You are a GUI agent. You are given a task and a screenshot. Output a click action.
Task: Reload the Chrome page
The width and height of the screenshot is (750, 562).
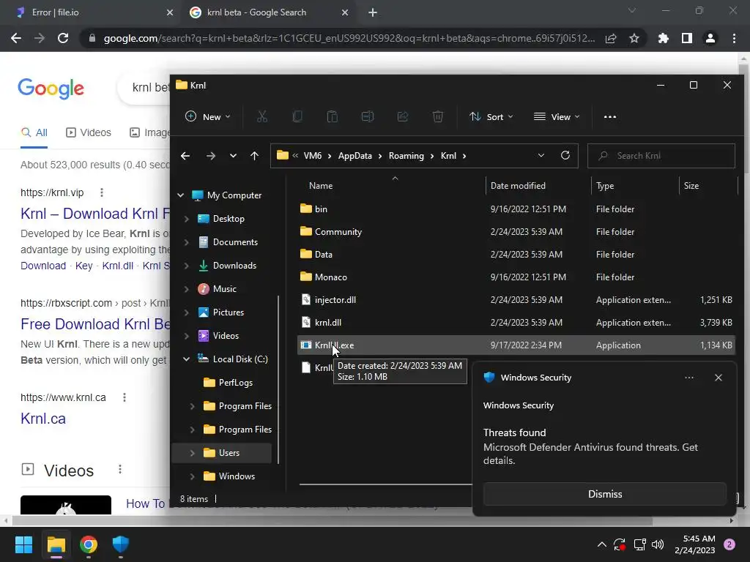(x=63, y=38)
